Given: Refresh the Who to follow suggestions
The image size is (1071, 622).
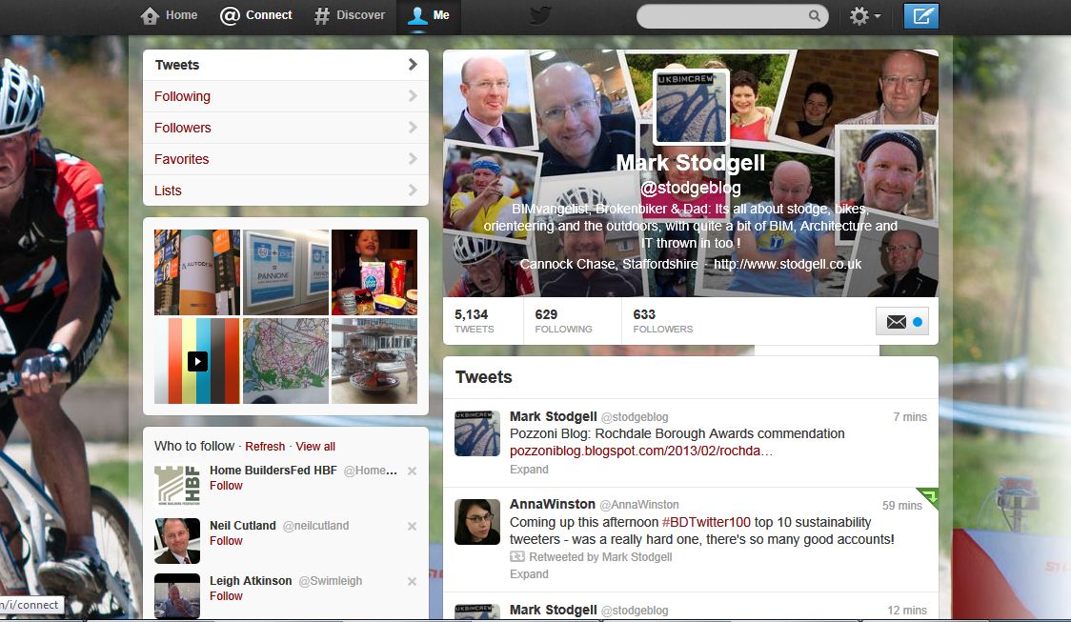Looking at the screenshot, I should 265,447.
